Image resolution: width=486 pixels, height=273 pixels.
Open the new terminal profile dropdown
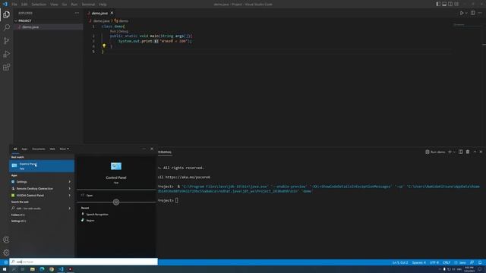pos(454,152)
